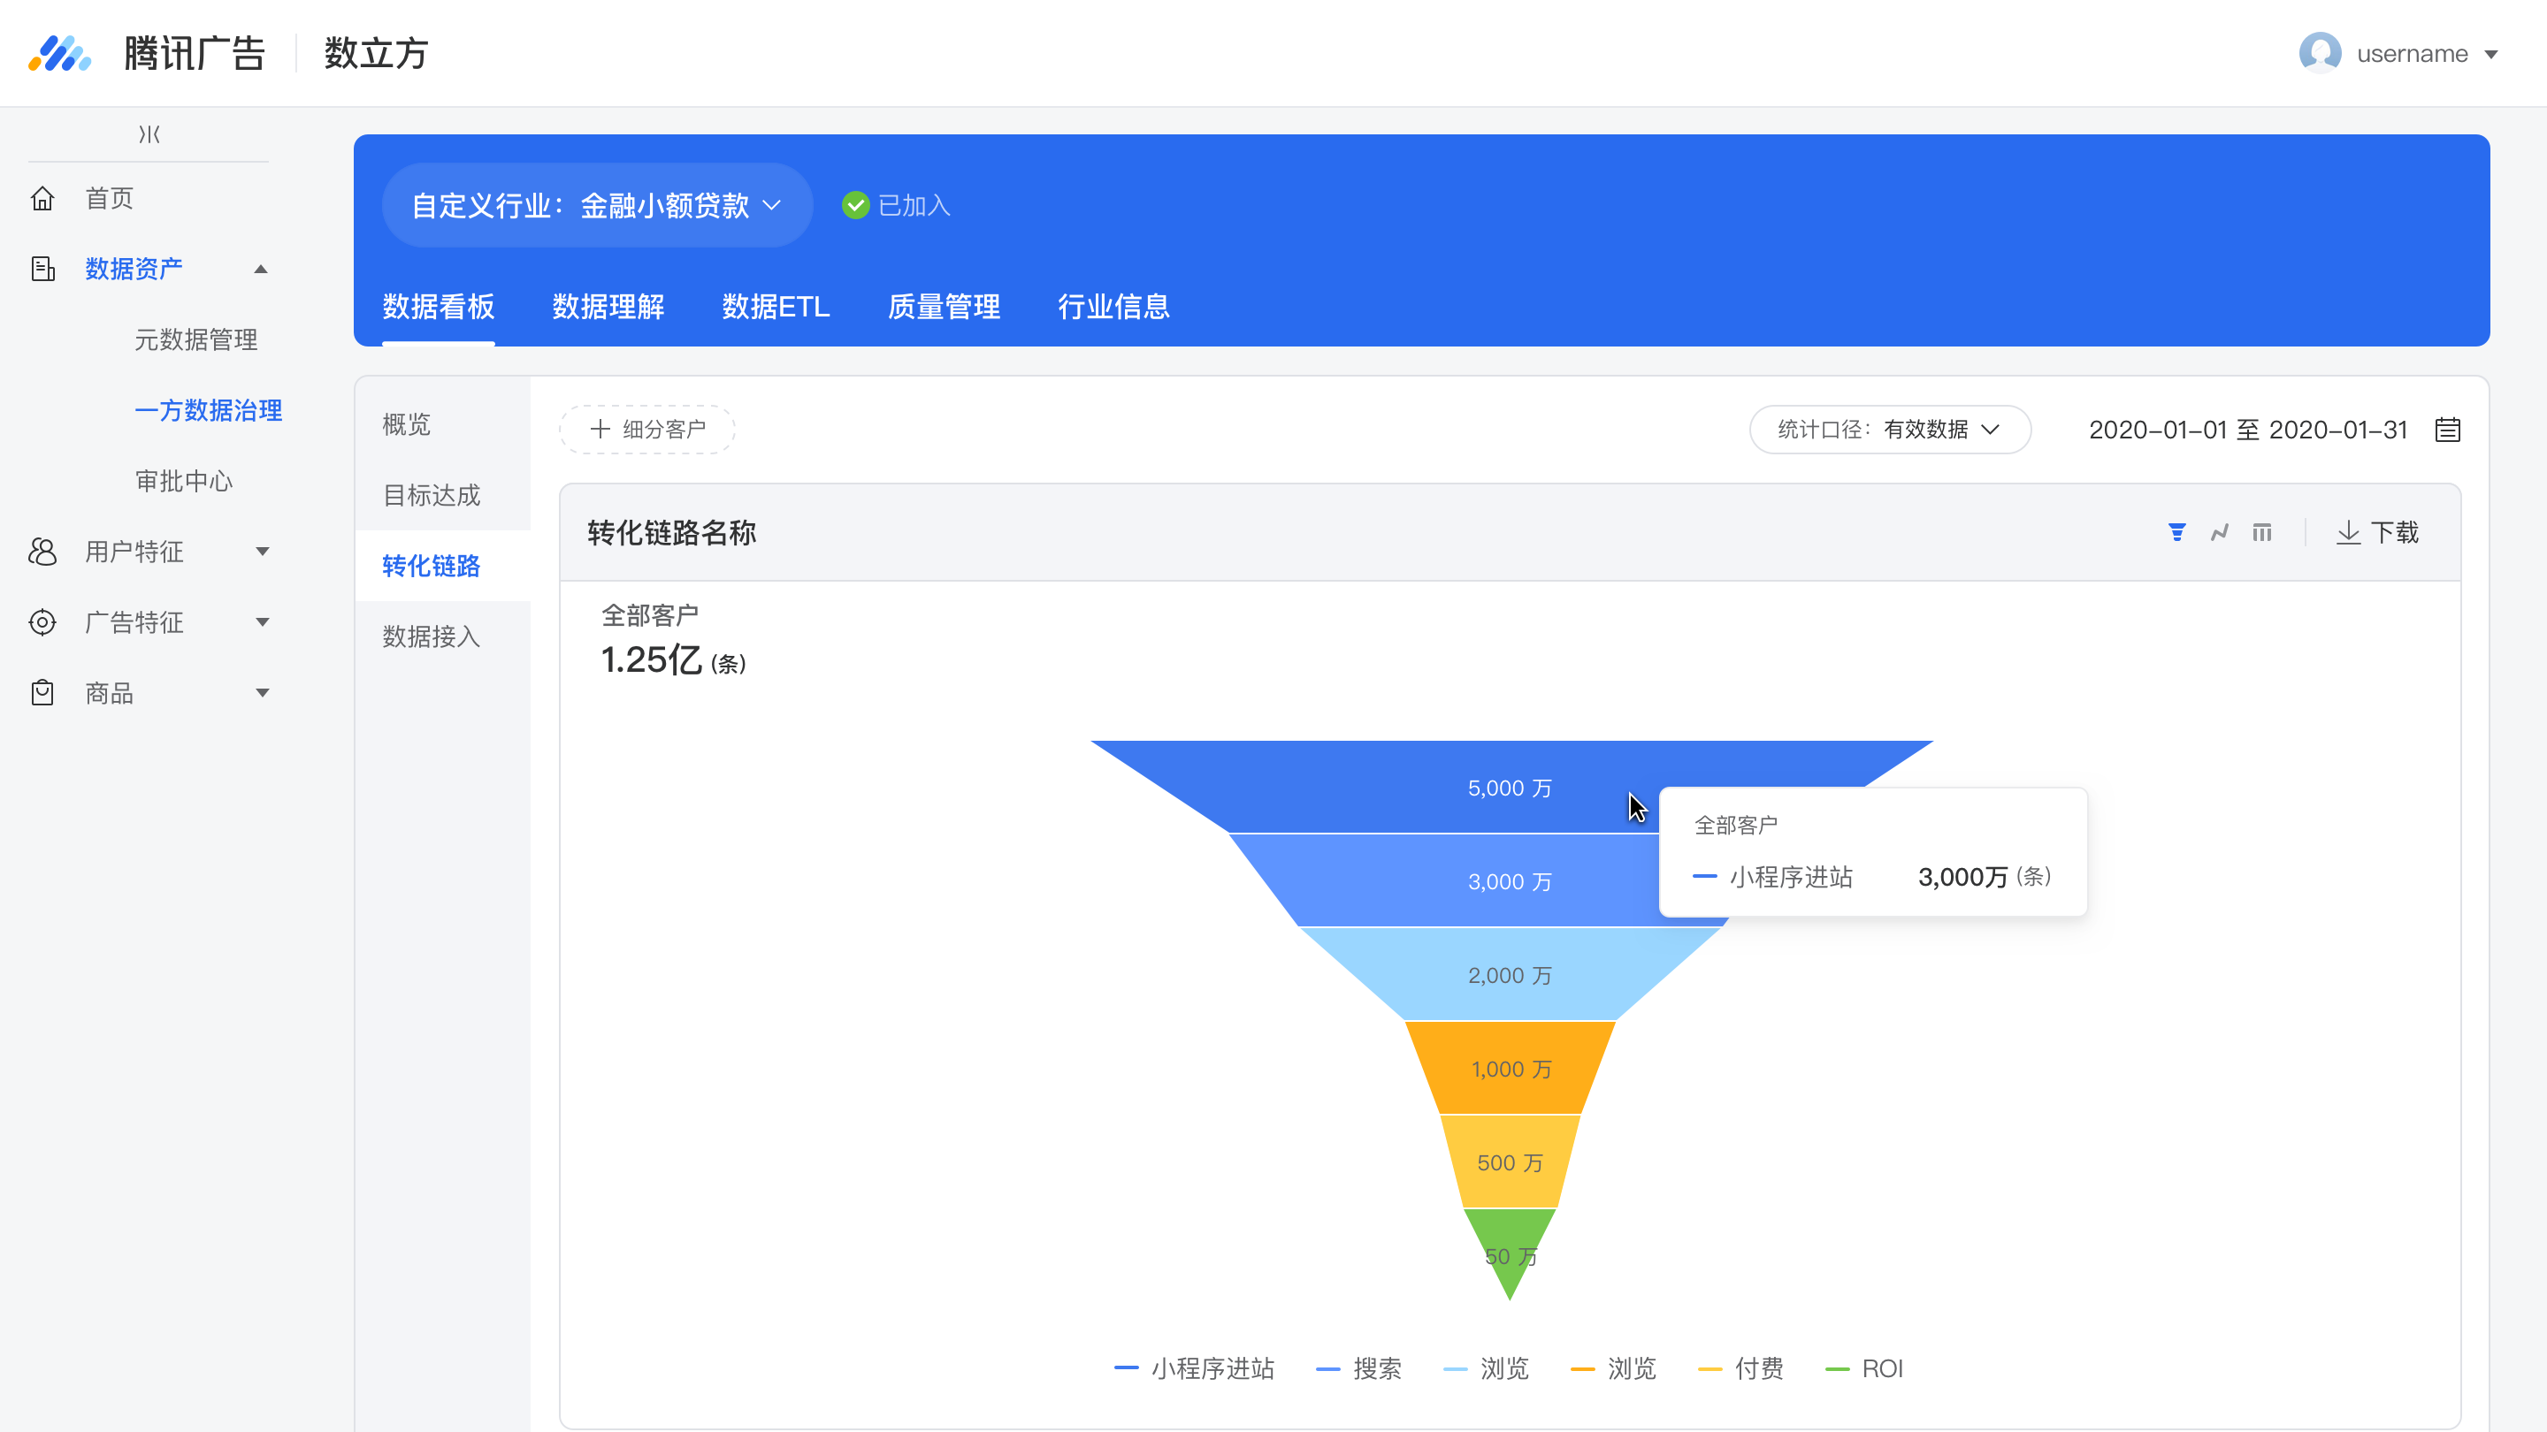Viewport: 2547px width, 1432px height.
Task: Switch to funnel chart view icon
Action: tap(2176, 533)
